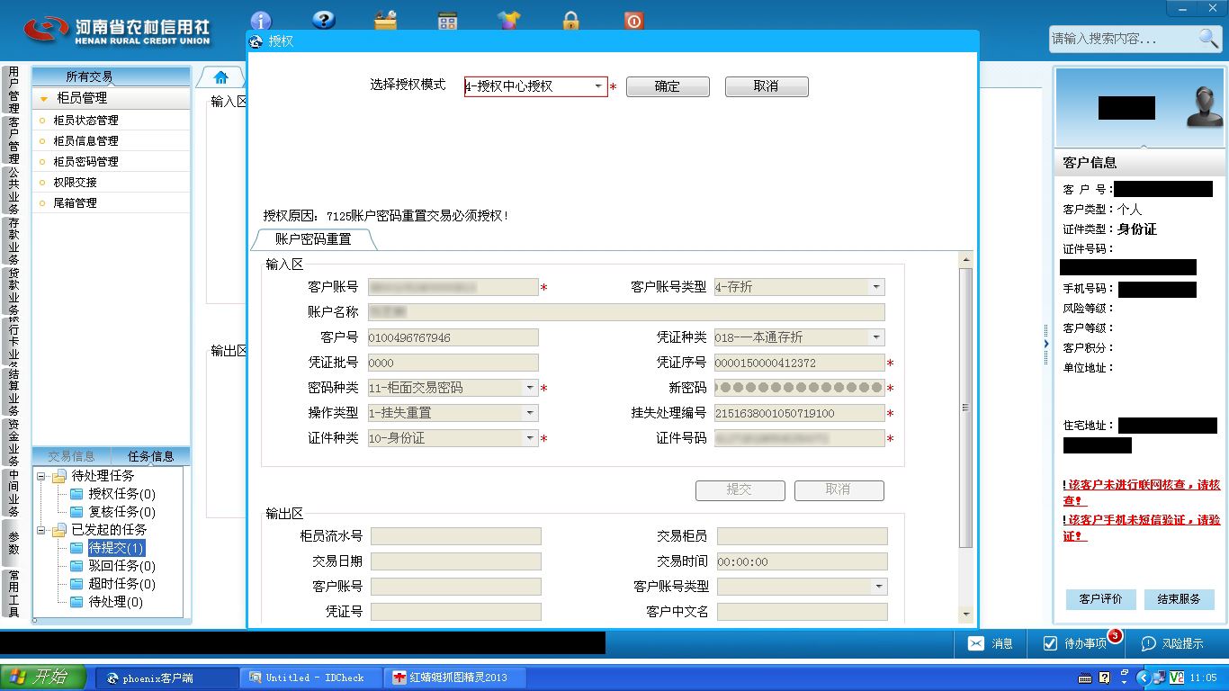Click the 客户评价 button
The image size is (1229, 691).
click(1101, 599)
